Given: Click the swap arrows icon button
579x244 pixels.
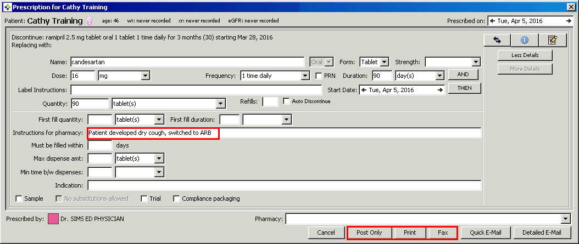Looking at the screenshot, I should tap(497, 40).
